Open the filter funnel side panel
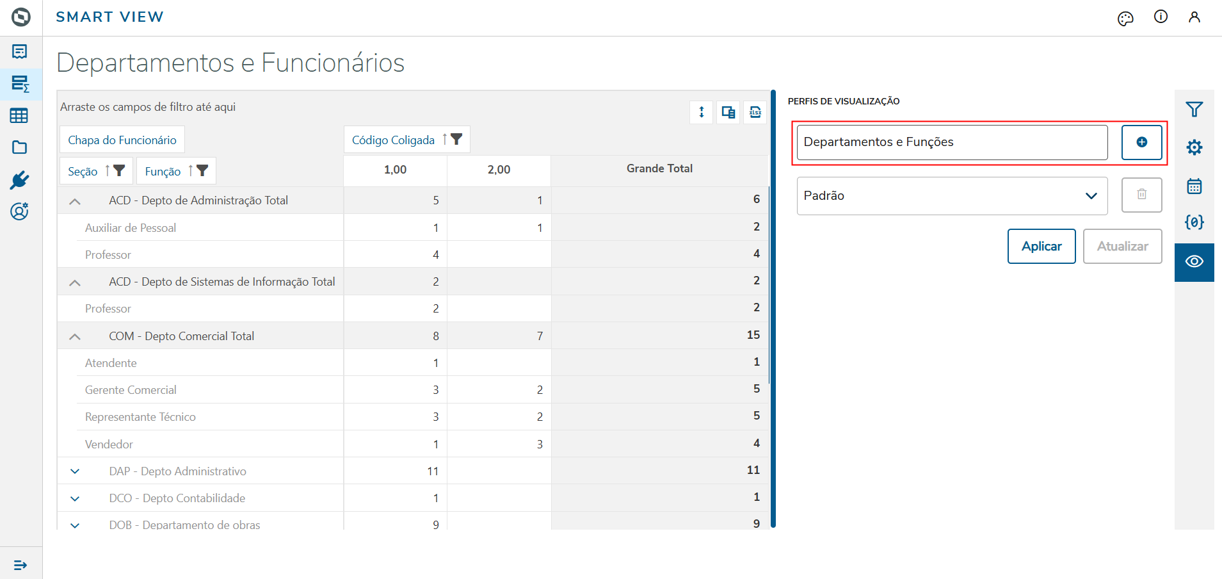 (1194, 110)
